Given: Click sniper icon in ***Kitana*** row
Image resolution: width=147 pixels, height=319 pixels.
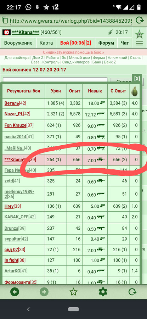Looking at the screenshot, I should click(x=101, y=160).
